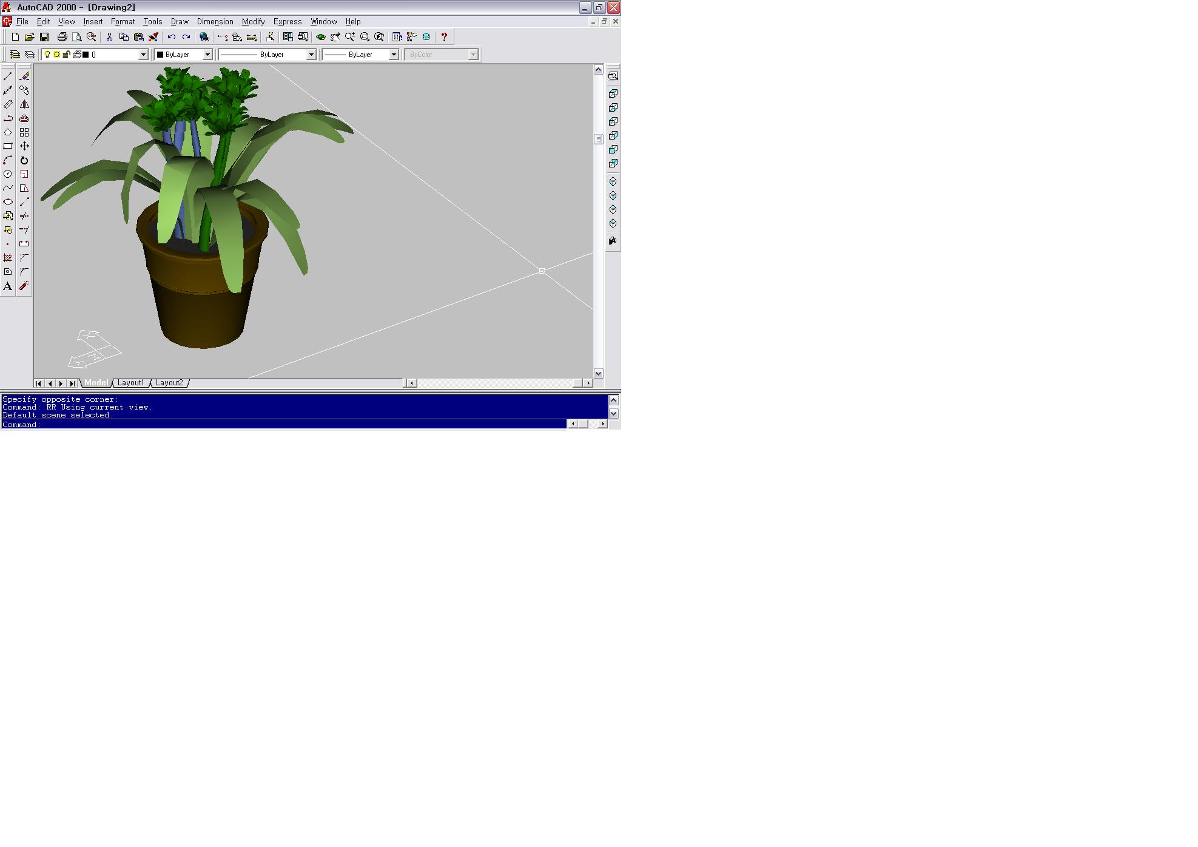The image size is (1198, 847).
Task: Click the black color swatch in color control
Action: pos(160,55)
